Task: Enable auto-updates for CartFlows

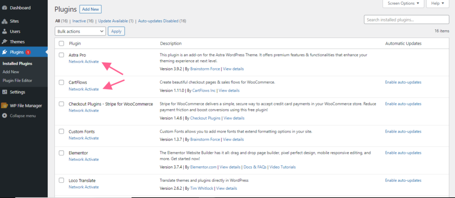Action: (403, 82)
